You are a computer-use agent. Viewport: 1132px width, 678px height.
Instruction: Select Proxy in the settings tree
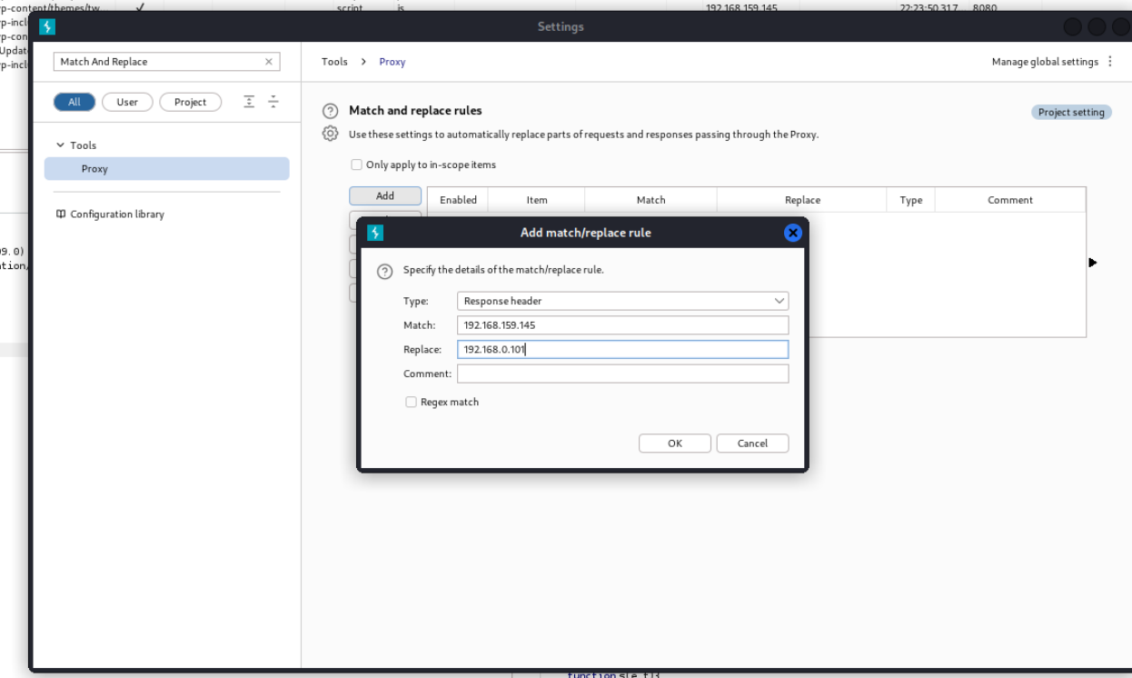pos(167,169)
